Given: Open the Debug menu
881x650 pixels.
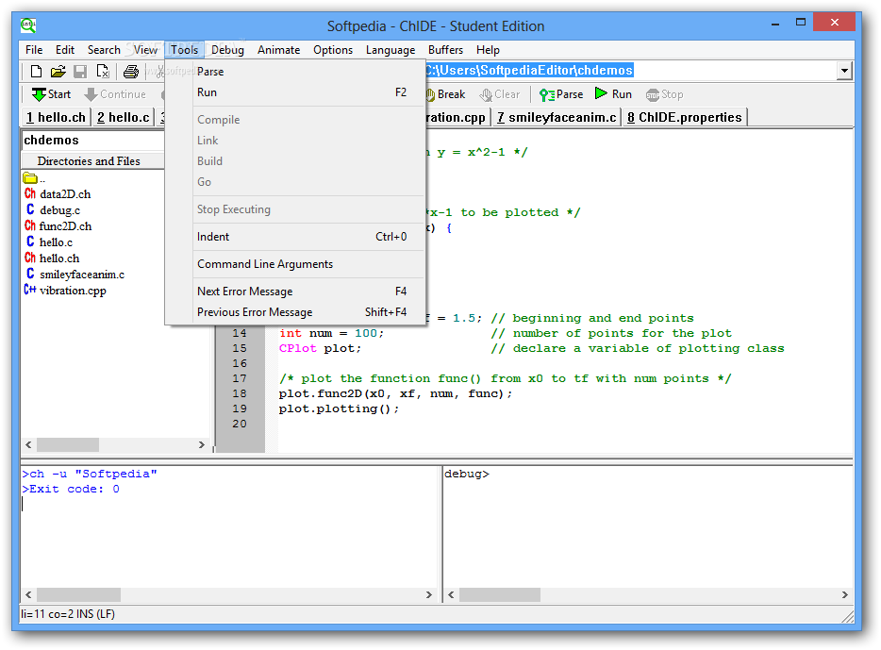Looking at the screenshot, I should pos(227,50).
